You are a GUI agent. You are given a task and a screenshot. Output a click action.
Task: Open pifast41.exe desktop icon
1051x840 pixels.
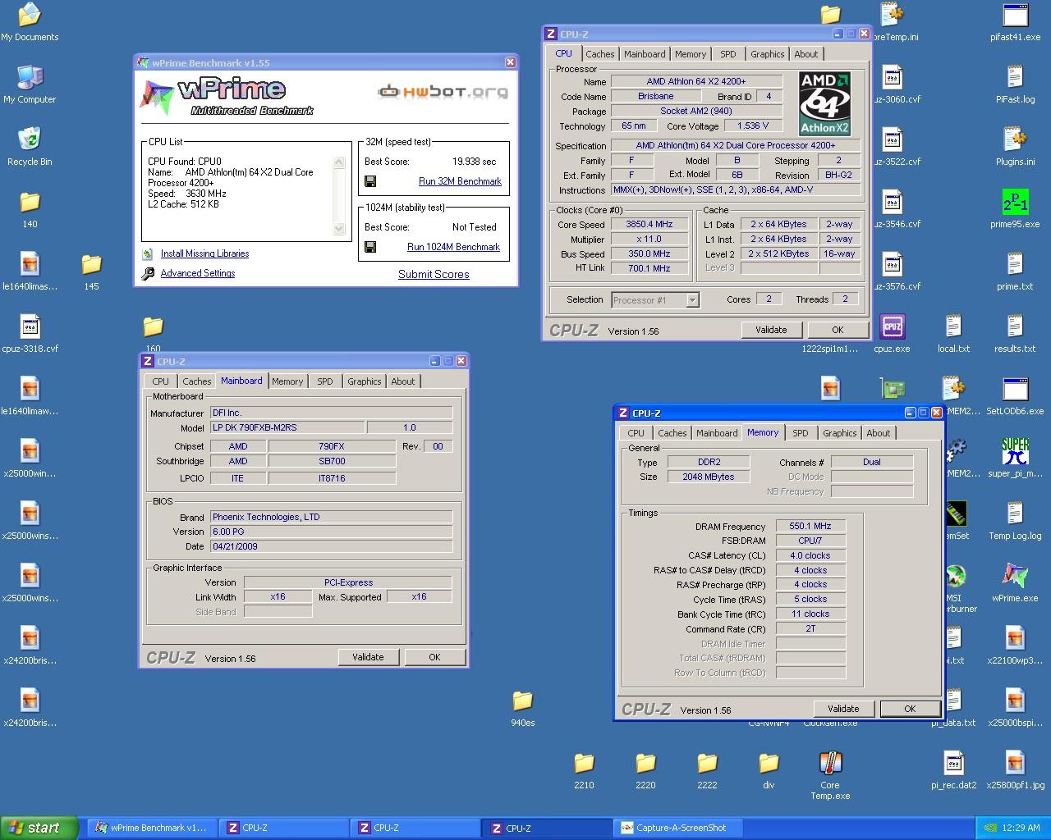[x=1015, y=22]
